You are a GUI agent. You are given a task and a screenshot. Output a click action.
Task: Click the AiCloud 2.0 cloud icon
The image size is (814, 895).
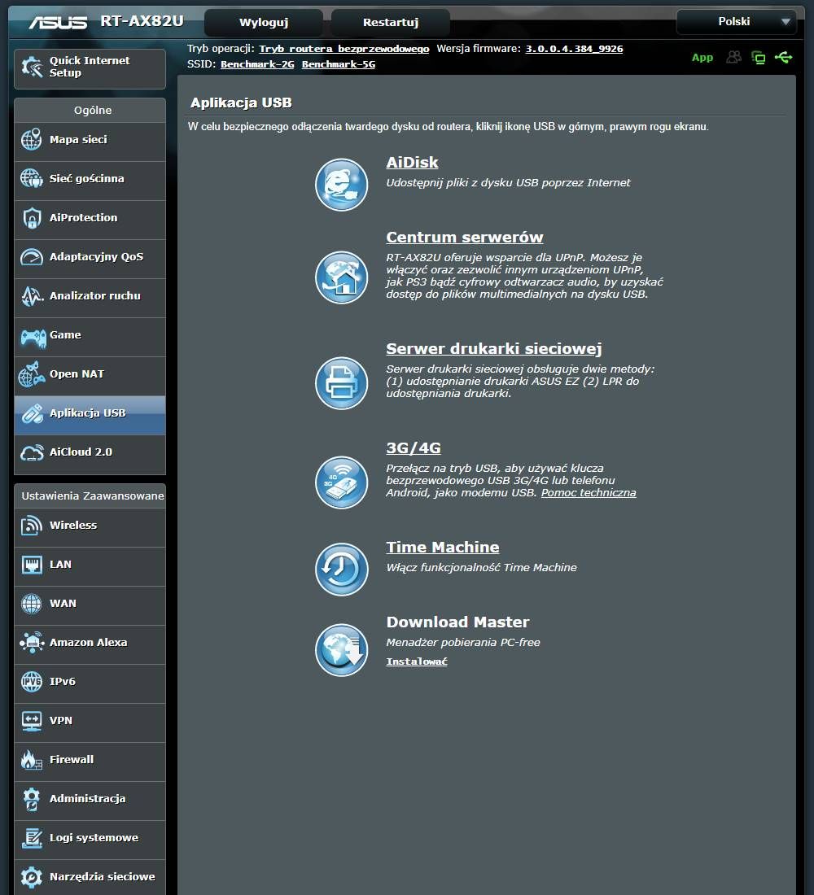(x=32, y=452)
